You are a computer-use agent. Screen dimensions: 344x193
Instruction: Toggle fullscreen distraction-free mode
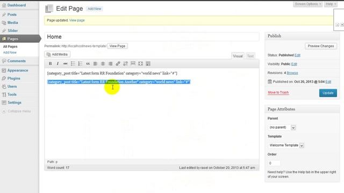[140, 63]
